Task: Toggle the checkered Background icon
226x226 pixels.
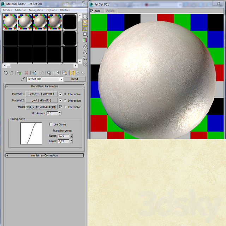Action: (x=85, y=28)
